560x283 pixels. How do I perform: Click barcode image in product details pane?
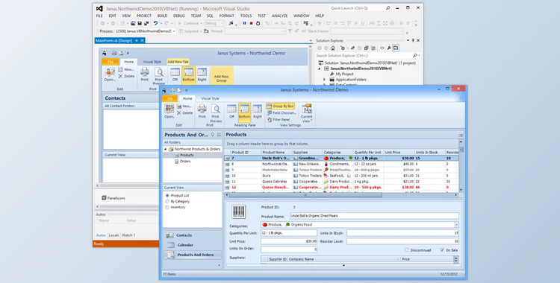click(239, 212)
